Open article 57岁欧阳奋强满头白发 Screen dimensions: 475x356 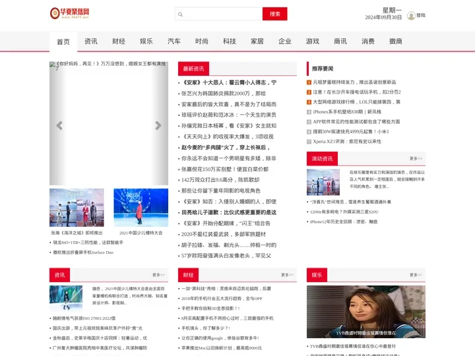pyautogui.click(x=226, y=256)
